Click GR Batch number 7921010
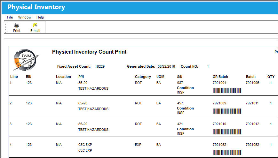The image size is (278, 158). coord(219,124)
